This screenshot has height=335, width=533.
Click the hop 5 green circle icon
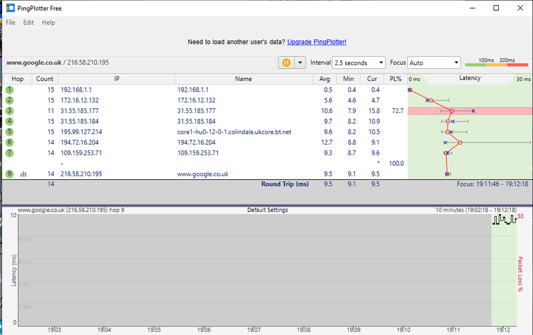pos(10,132)
